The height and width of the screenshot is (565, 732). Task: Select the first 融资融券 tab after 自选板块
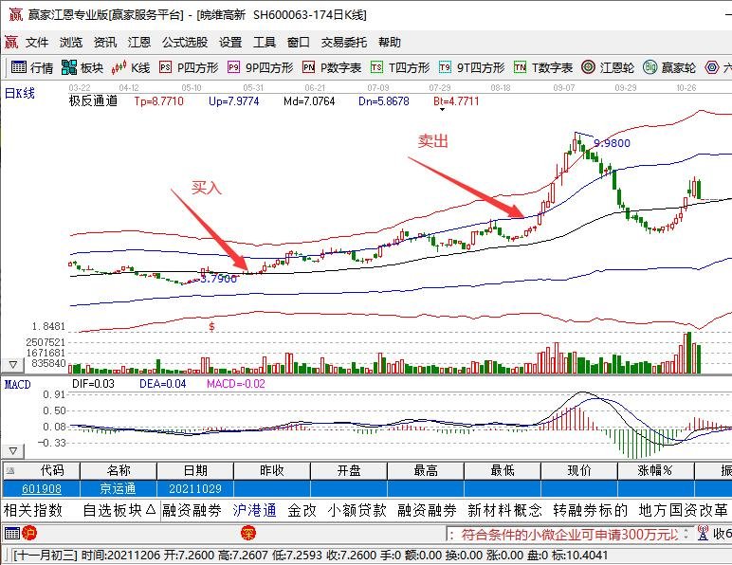coord(192,510)
